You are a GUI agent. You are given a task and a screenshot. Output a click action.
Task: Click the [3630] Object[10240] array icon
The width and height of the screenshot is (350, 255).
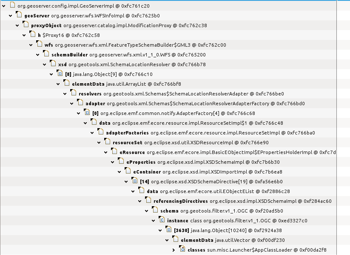click(169, 230)
